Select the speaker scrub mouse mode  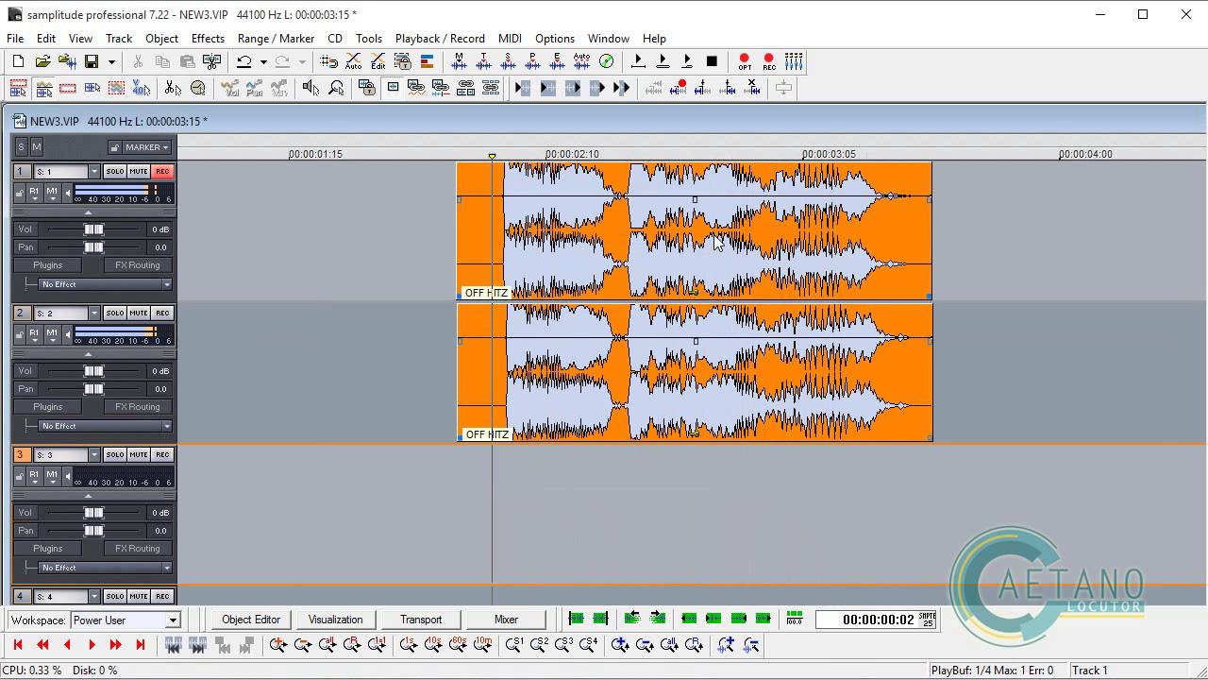(x=310, y=88)
